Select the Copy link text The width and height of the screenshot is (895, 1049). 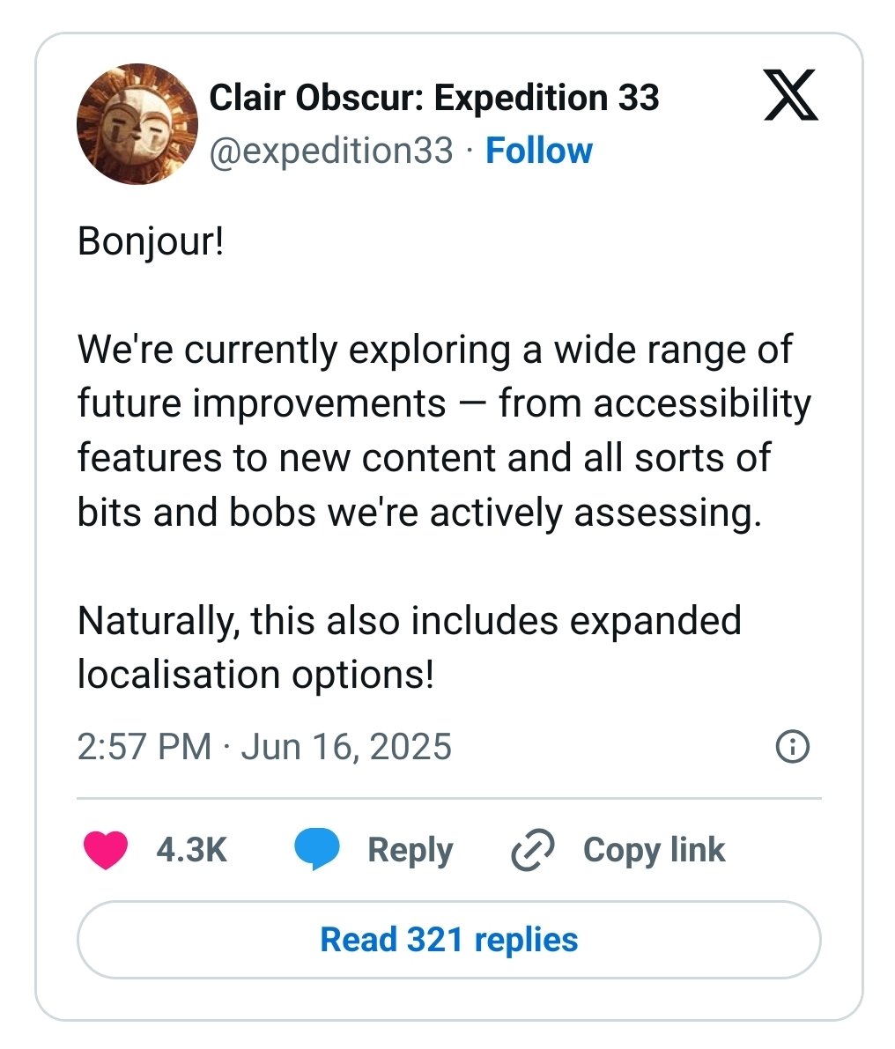click(654, 850)
